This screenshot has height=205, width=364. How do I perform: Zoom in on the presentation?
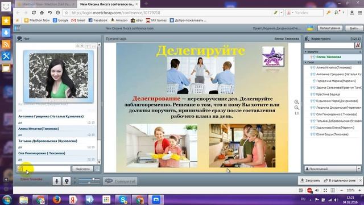click(296, 102)
